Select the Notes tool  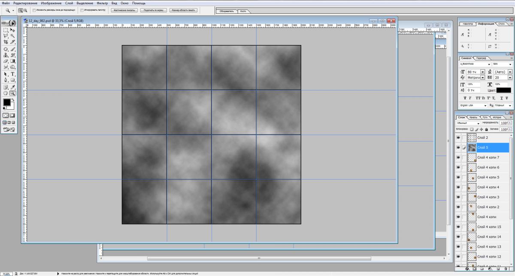(6, 87)
